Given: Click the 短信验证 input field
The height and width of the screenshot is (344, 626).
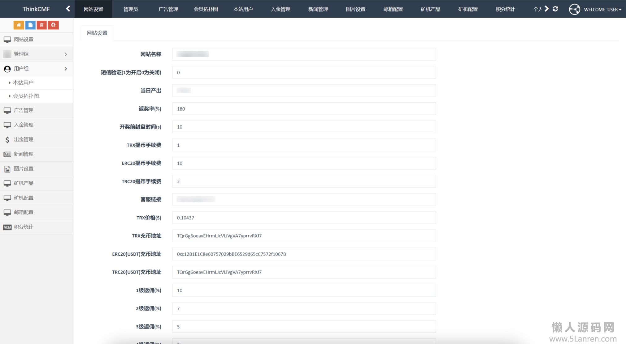Looking at the screenshot, I should click(304, 73).
